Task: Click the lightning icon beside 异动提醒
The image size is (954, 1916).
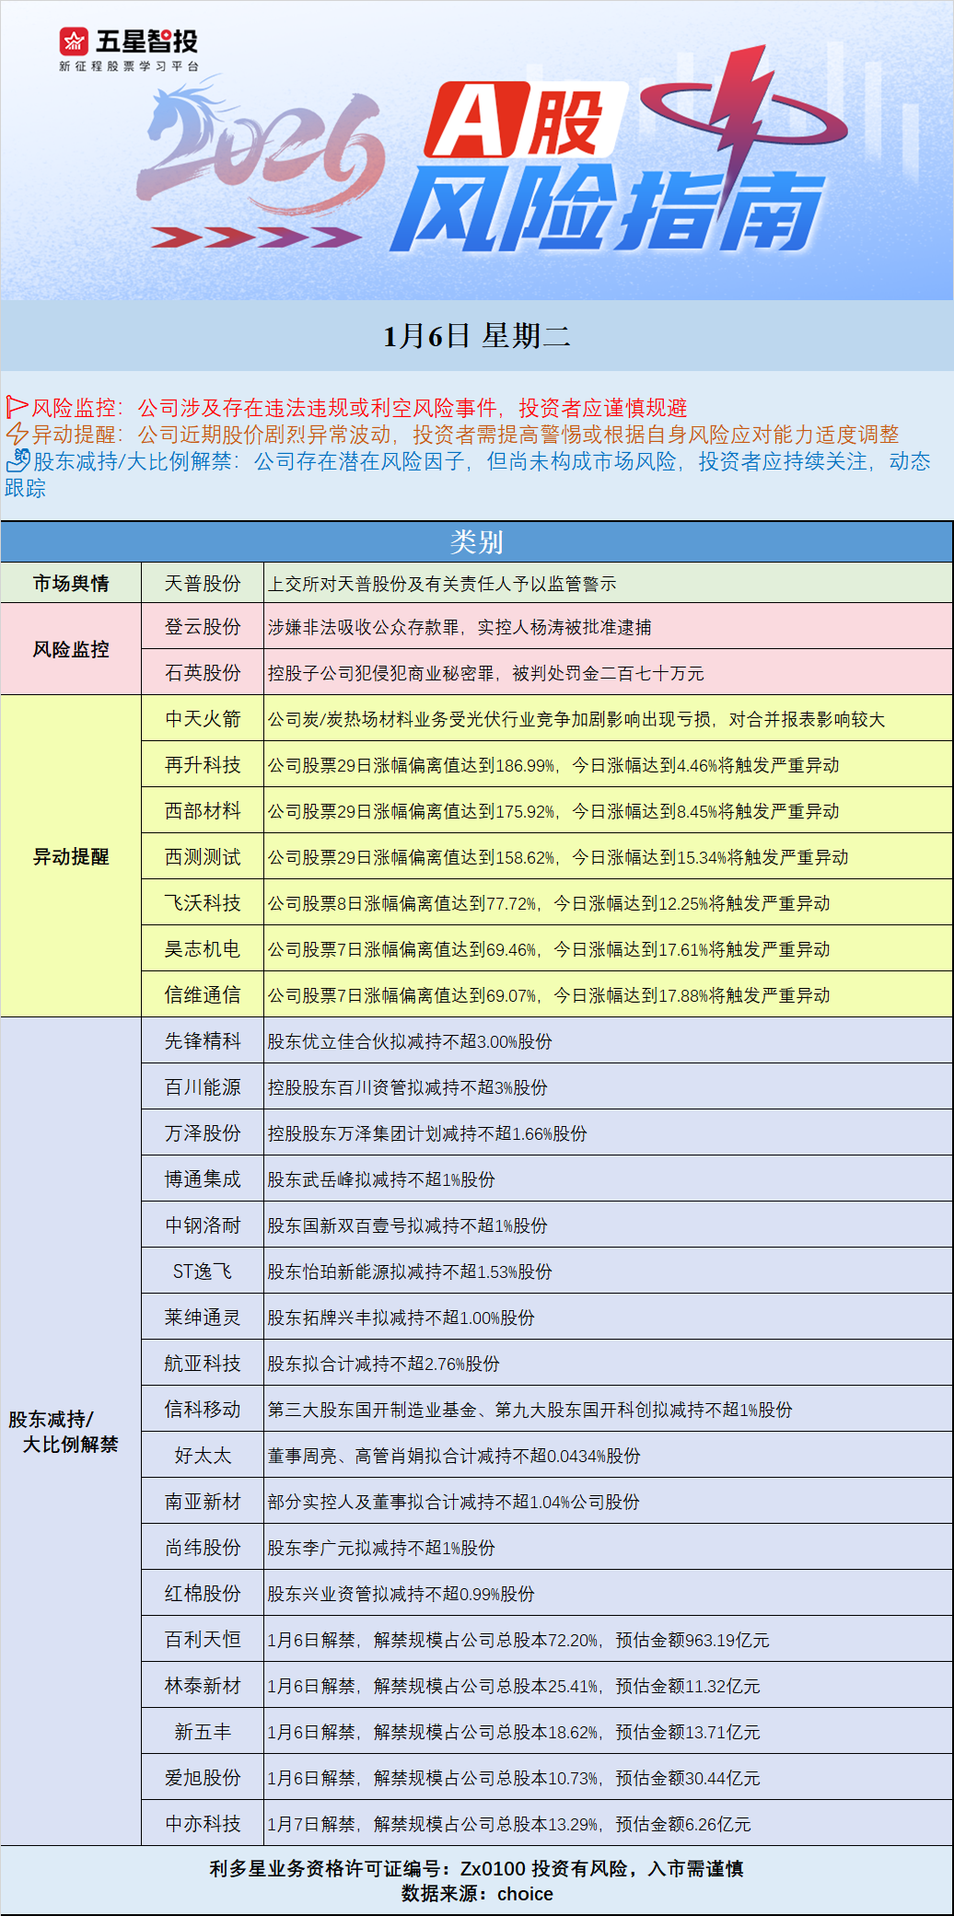Action: click(x=17, y=434)
